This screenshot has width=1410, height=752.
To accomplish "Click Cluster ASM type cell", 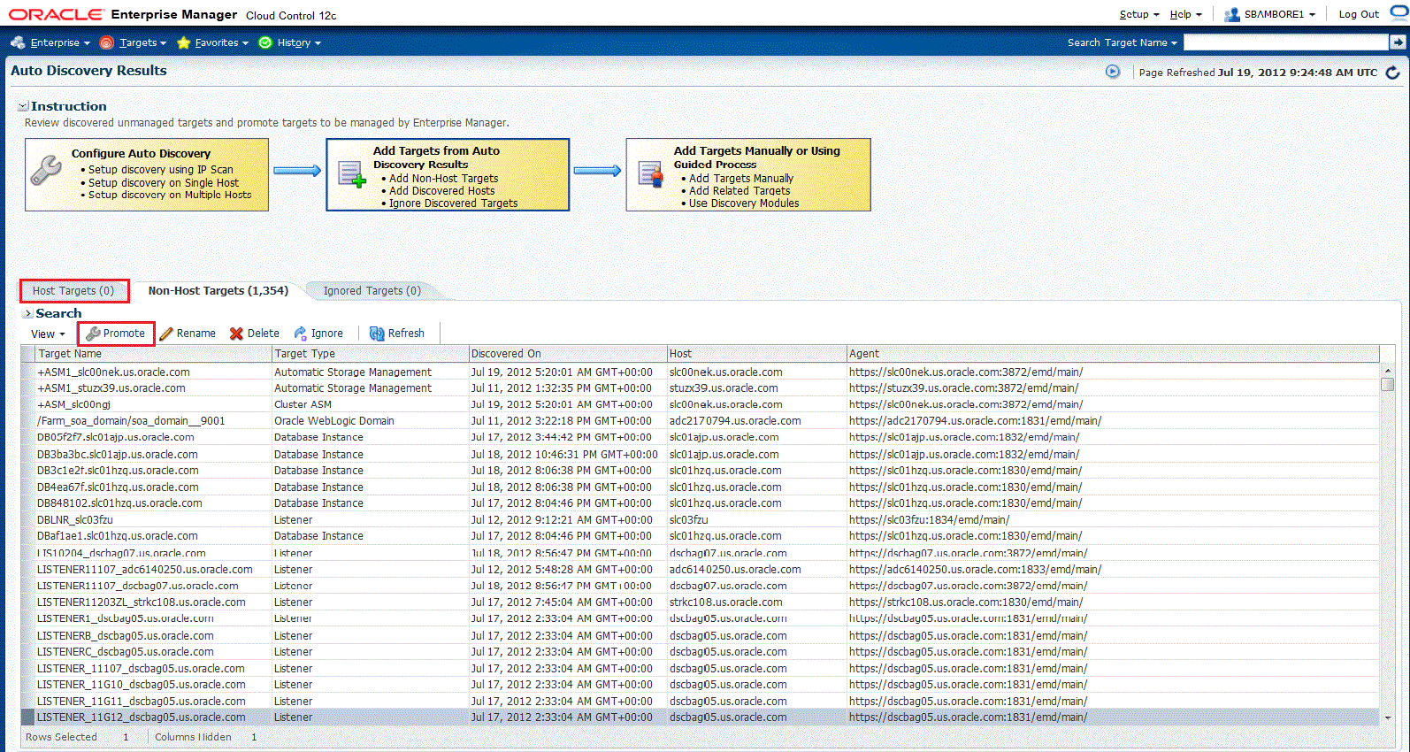I will (x=303, y=404).
